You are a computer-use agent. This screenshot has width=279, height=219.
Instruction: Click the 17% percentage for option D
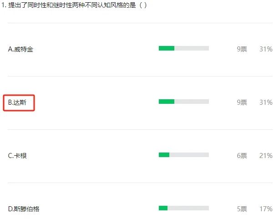click(266, 209)
